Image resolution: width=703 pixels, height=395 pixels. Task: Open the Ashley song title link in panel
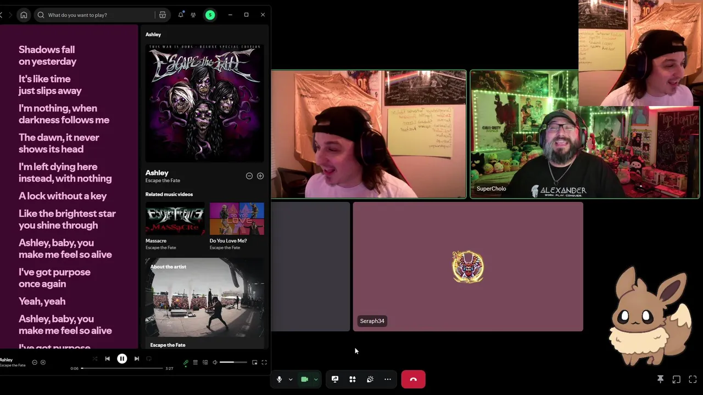(x=157, y=173)
